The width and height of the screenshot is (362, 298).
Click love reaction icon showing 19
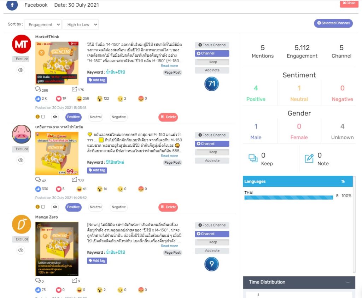[59, 99]
